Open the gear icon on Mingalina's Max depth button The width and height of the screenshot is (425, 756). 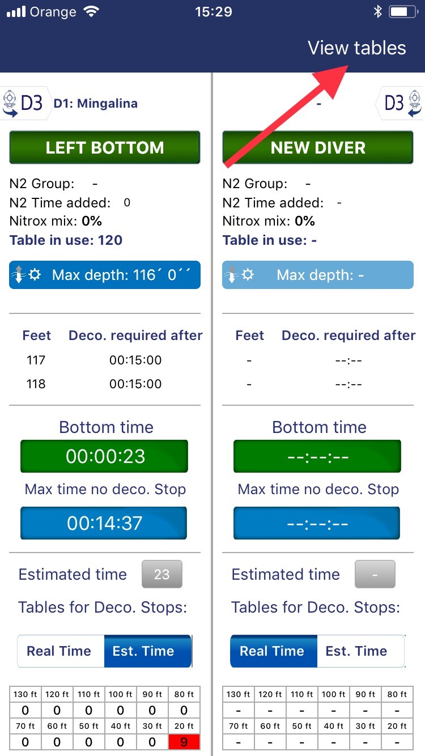(36, 274)
